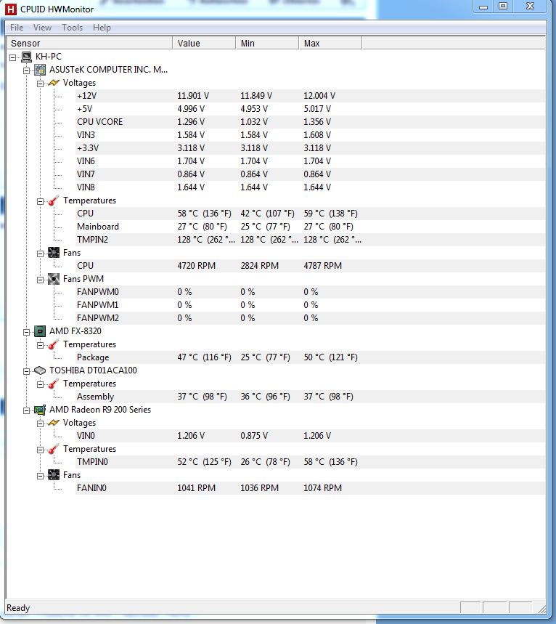Image resolution: width=556 pixels, height=624 pixels.
Task: Click the CPU 58 °C temperature value
Action: (x=204, y=214)
